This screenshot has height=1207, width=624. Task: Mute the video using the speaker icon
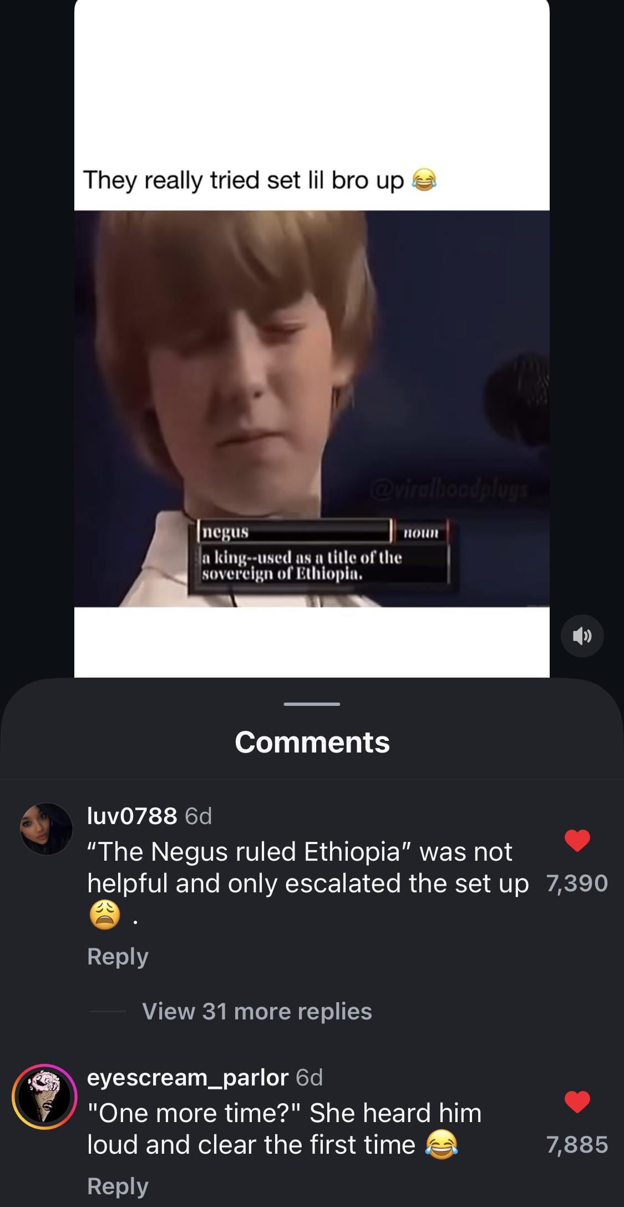[582, 636]
